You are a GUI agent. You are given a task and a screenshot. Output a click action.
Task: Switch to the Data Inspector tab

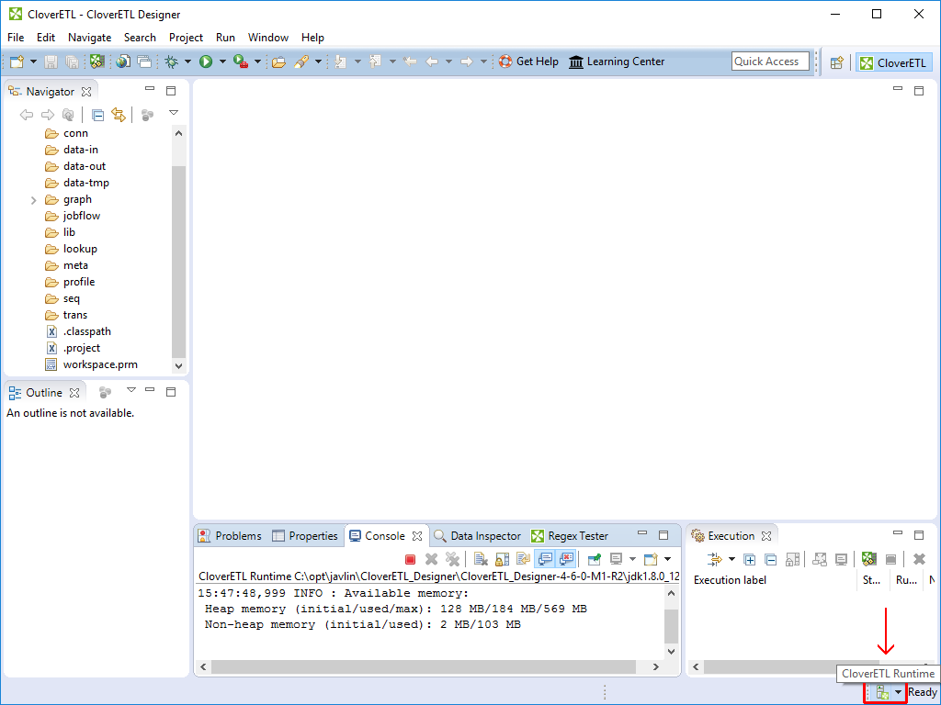tap(477, 536)
